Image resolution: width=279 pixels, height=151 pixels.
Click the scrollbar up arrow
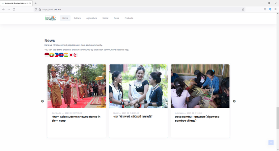click(278, 14)
